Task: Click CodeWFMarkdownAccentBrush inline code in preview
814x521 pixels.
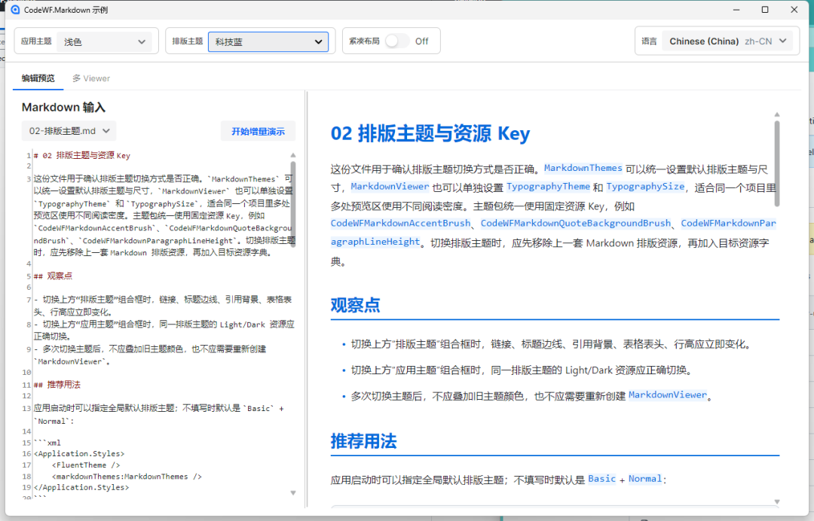Action: coord(400,224)
